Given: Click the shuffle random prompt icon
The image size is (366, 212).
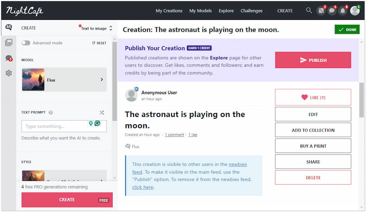Looking at the screenshot, I should pyautogui.click(x=102, y=112).
